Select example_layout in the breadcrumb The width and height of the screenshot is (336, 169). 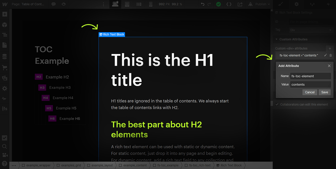click(x=100, y=165)
